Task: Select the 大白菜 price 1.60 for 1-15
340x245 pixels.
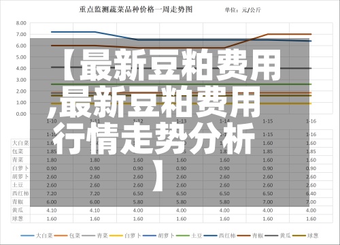Action: [x=267, y=143]
